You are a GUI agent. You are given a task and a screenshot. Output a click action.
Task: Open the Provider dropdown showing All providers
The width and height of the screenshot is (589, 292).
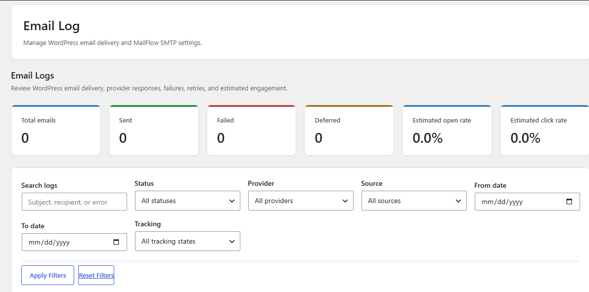pos(301,201)
